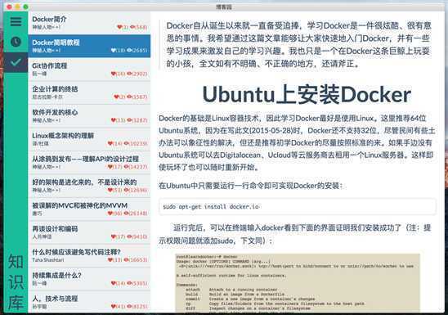Click the eye icon on Docker简明教程 row
The image size is (448, 315).
(129, 50)
